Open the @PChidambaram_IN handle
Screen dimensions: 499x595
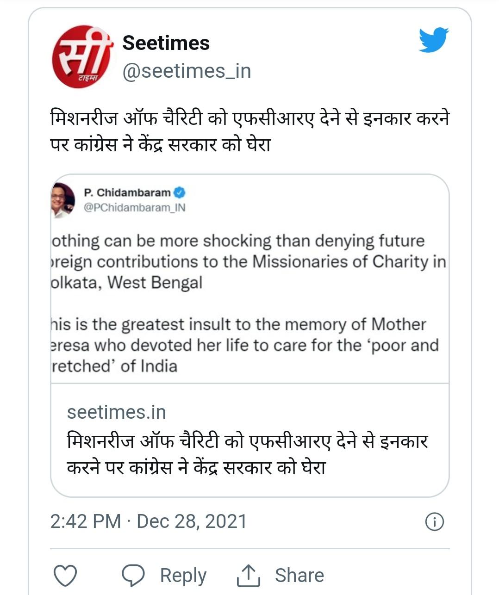[134, 208]
